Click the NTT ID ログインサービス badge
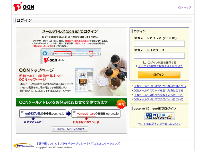 tap(159, 116)
